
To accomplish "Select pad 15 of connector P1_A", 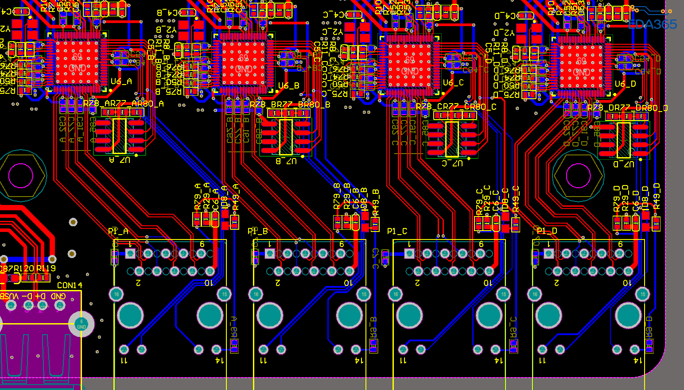I will pyautogui.click(x=224, y=294).
